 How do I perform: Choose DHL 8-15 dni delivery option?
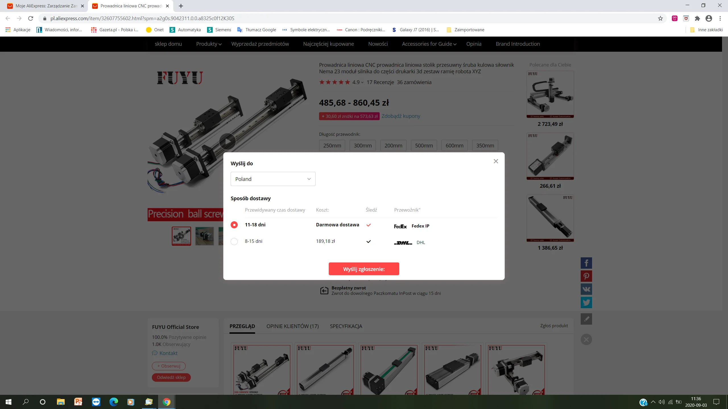[x=234, y=241]
